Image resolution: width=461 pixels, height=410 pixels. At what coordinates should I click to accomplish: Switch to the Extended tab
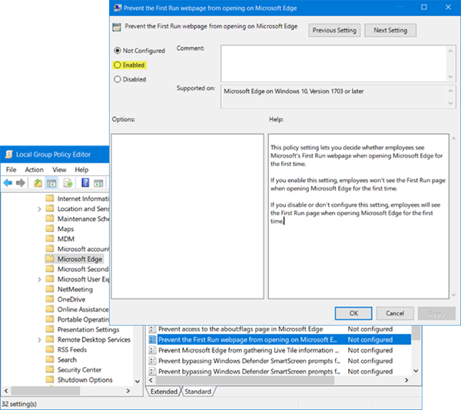(164, 392)
